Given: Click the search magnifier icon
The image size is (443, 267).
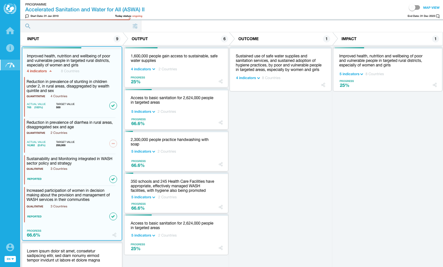Looking at the screenshot, I should pos(28,26).
